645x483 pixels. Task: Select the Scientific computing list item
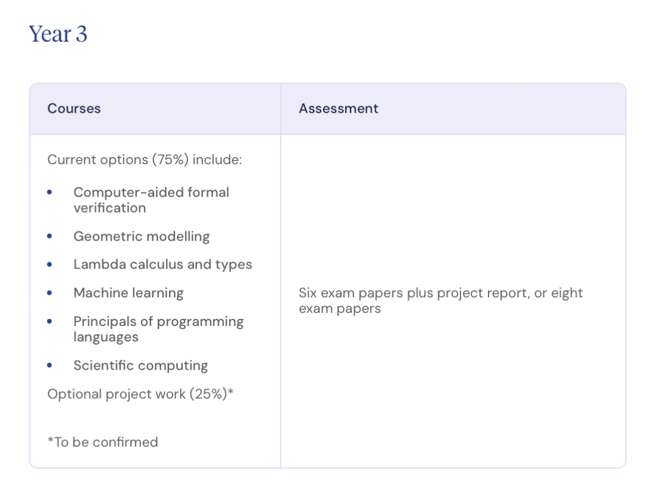[x=140, y=365]
